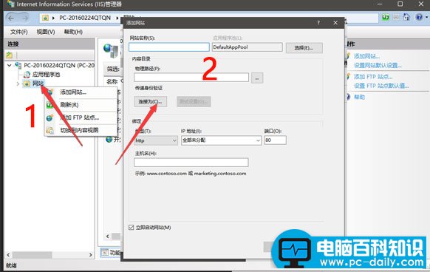Click the browse ... button for physical path
Viewport: 430px width, 272px height.
click(x=257, y=78)
